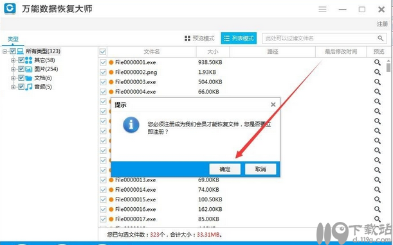The height and width of the screenshot is (245, 393).
Task: Preview File0000002.png with magnifier icon
Action: 378,72
